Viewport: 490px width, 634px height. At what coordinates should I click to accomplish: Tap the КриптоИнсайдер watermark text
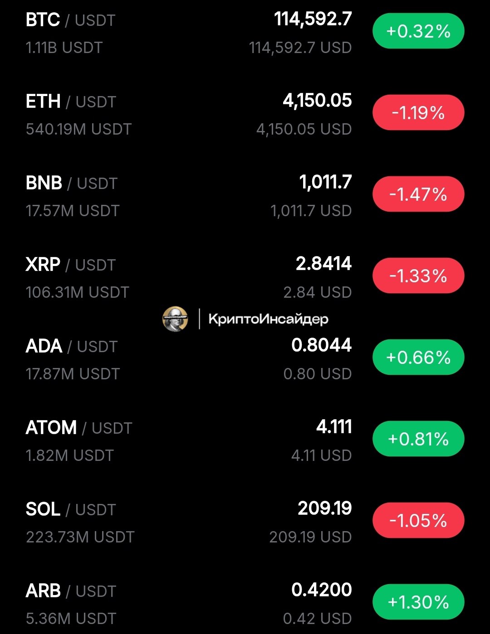[x=268, y=319]
